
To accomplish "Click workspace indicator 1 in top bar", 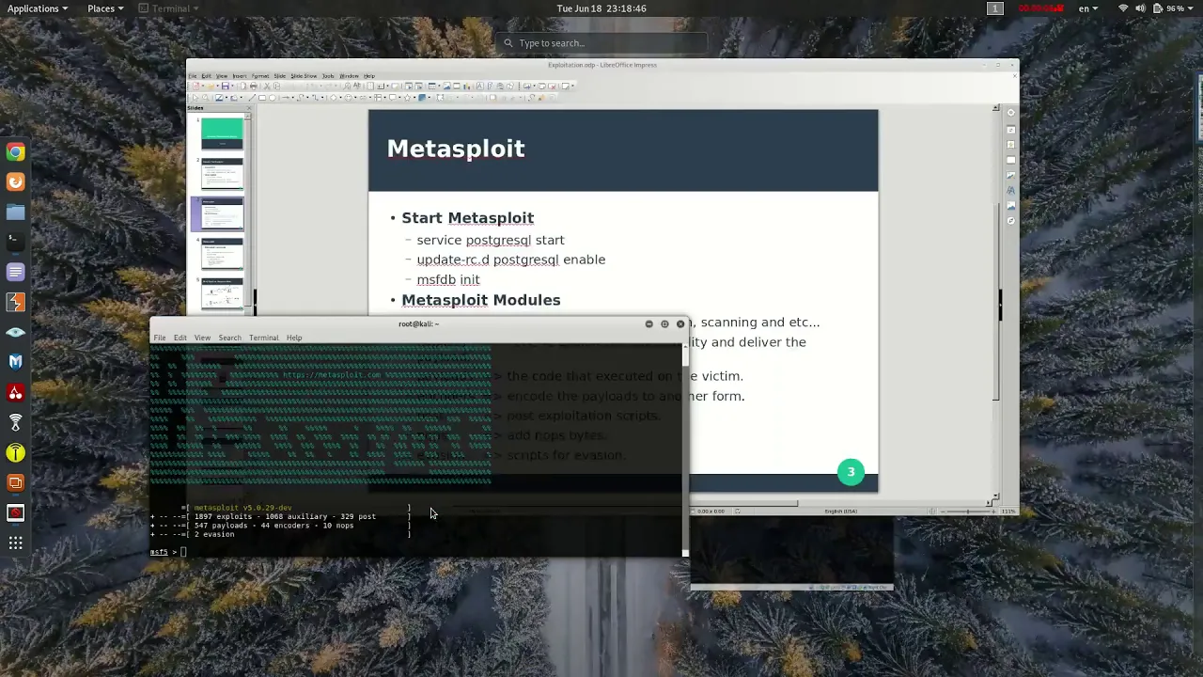I will pyautogui.click(x=994, y=8).
